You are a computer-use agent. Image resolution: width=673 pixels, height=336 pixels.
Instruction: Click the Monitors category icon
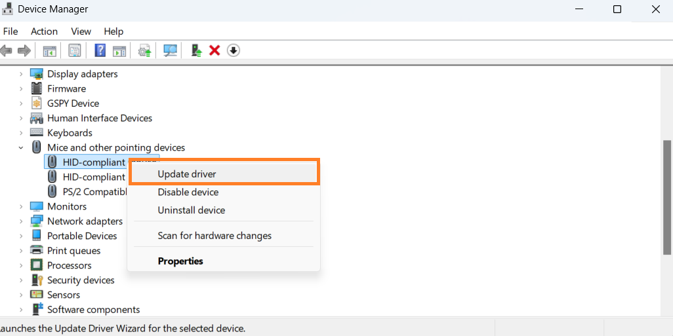pos(37,206)
